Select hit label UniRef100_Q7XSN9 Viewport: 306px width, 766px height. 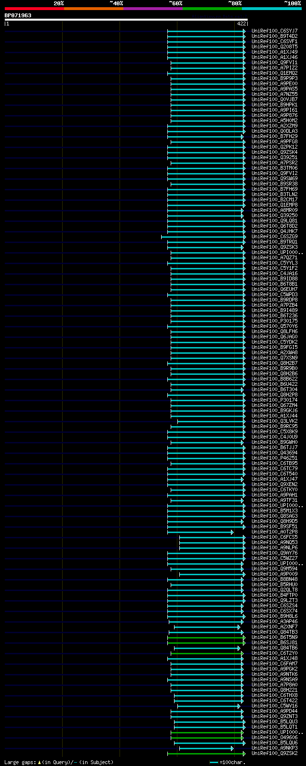coord(274,358)
